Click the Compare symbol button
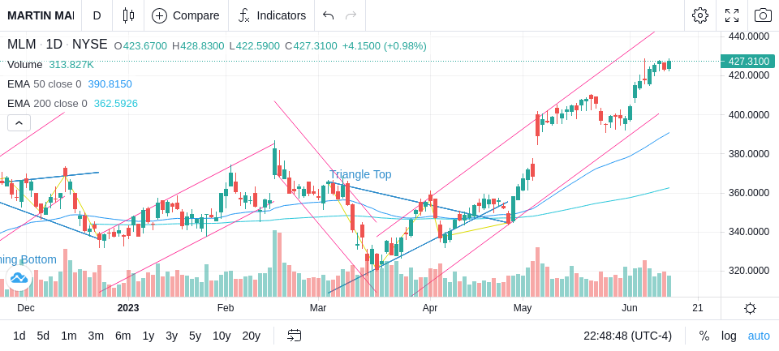 coord(186,15)
